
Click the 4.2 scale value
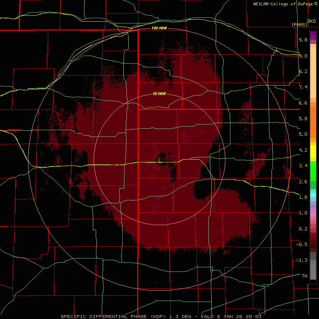tap(303, 150)
